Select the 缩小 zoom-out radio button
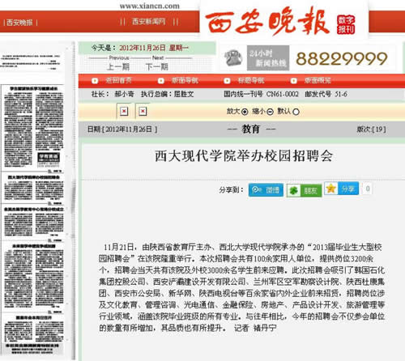Image resolution: width=405 pixels, height=361 pixels. pos(270,112)
